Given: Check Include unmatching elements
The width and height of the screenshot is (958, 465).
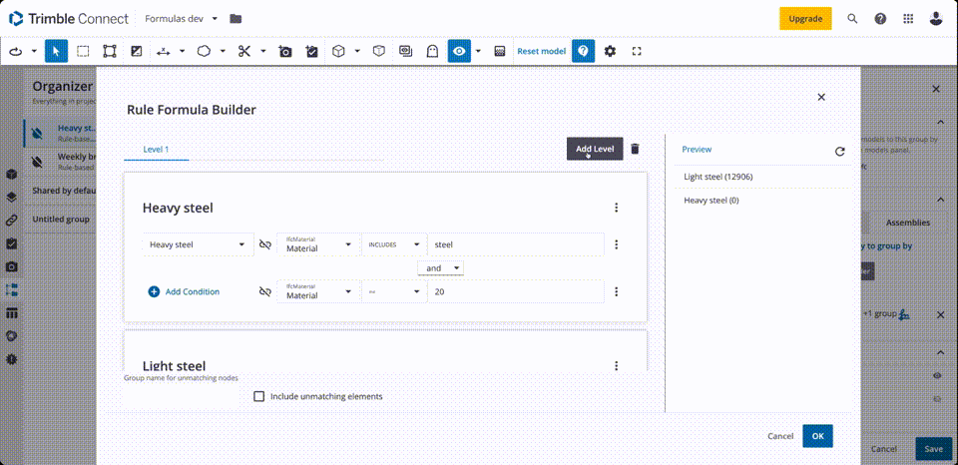Looking at the screenshot, I should 259,396.
